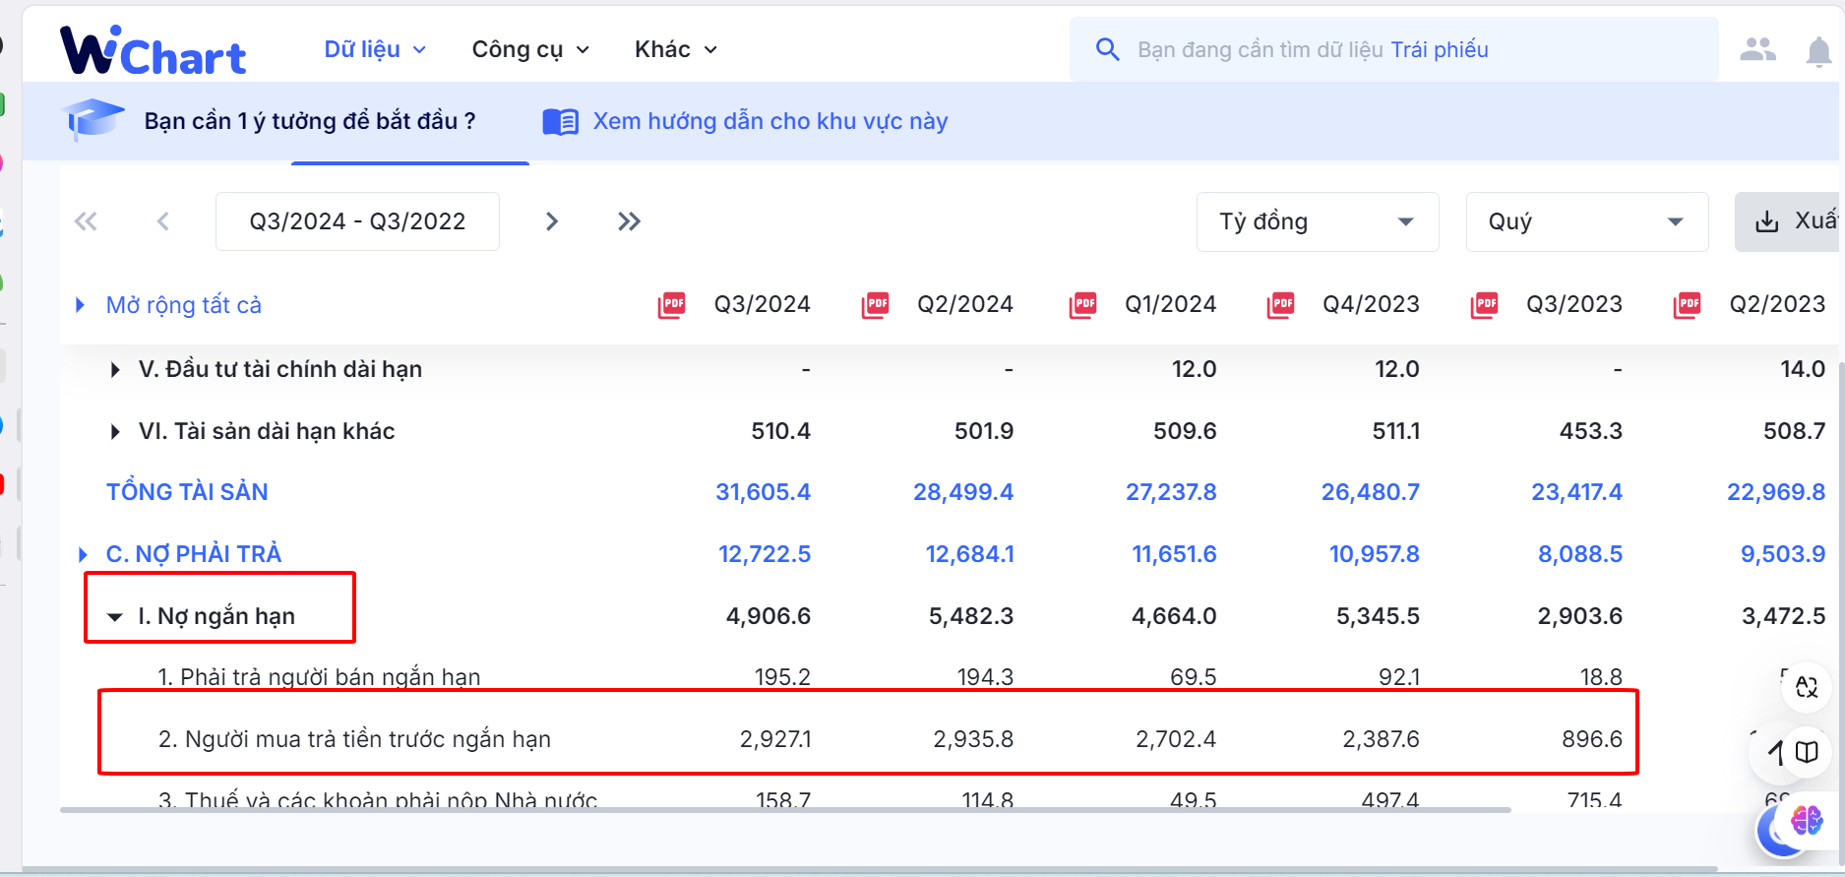
Task: Click value 510.4 in Tài sản dài hạn khác
Action: point(781,431)
